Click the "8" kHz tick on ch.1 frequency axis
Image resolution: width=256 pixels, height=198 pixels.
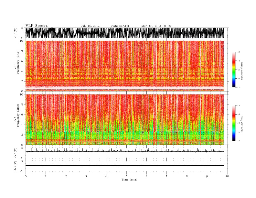(x=22, y=51)
